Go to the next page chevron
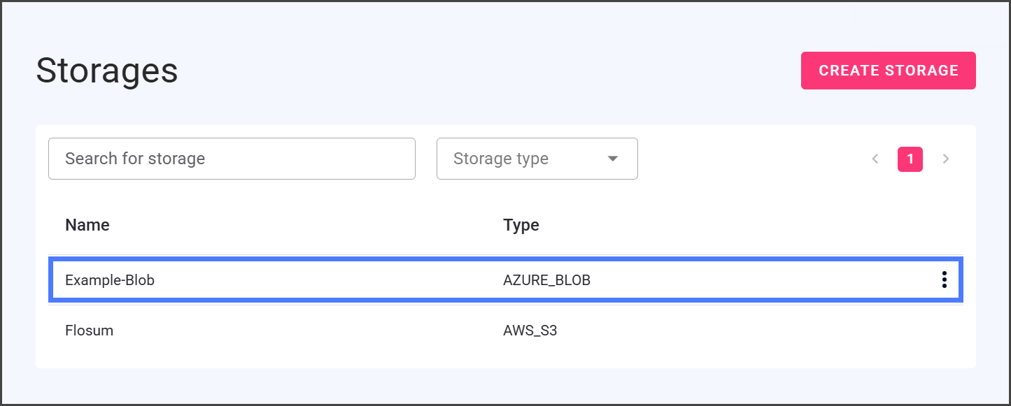Screen dimensions: 1011x406 (946, 159)
